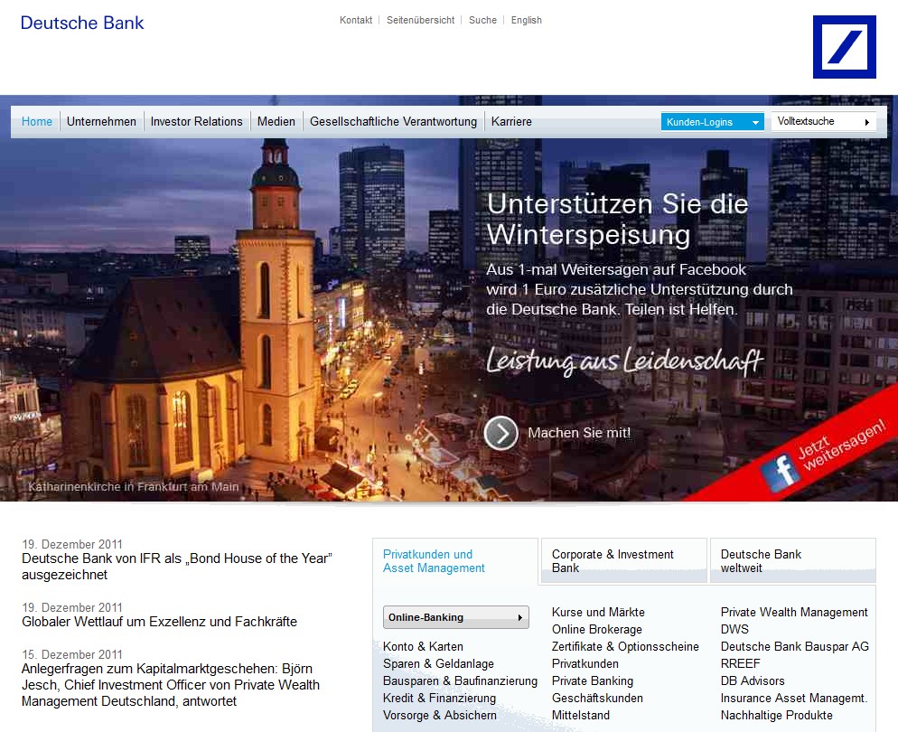Open the Nachhaltige Produkte link
Screen dimensions: 898x732
coord(777,716)
